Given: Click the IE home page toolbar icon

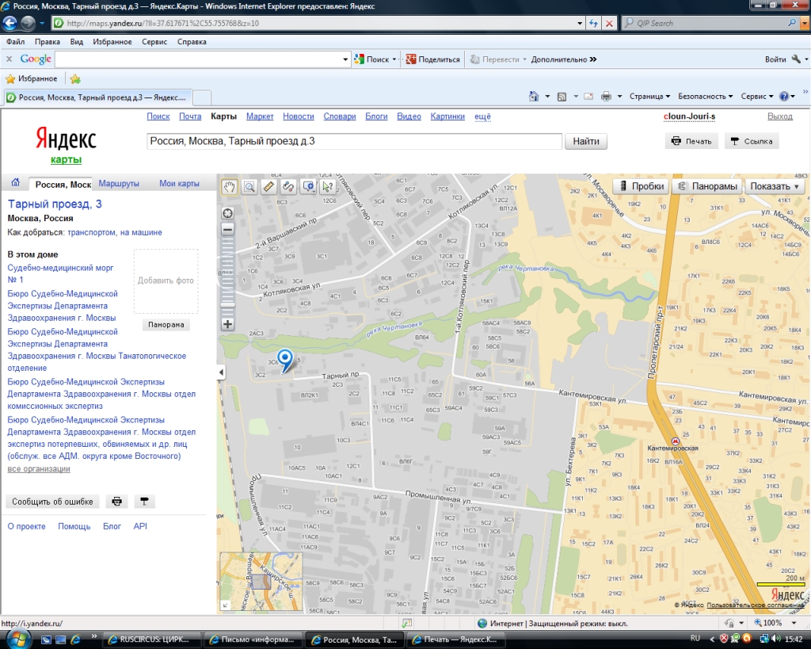Looking at the screenshot, I should pyautogui.click(x=534, y=96).
